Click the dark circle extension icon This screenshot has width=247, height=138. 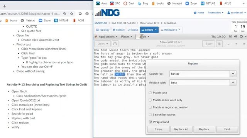[80, 14]
